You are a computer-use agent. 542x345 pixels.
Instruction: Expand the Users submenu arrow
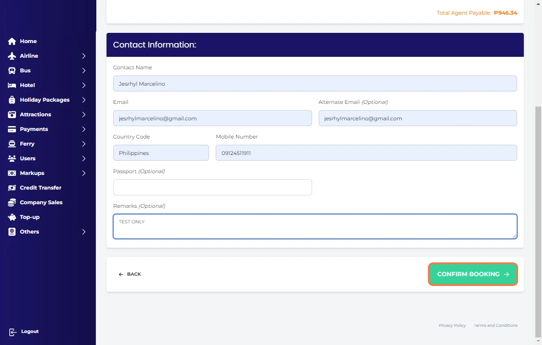[x=83, y=159]
